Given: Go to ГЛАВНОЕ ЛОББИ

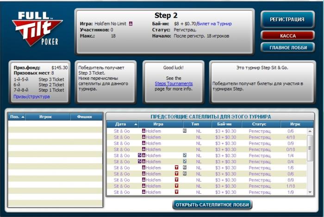Looking at the screenshot, I should [287, 48].
